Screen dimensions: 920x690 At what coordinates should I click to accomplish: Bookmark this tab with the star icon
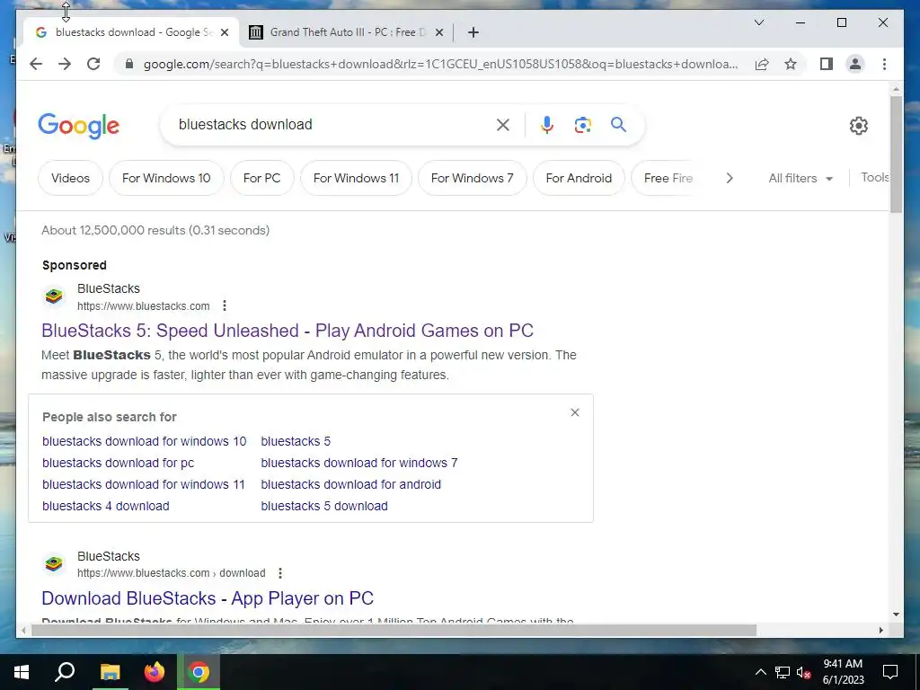click(791, 64)
